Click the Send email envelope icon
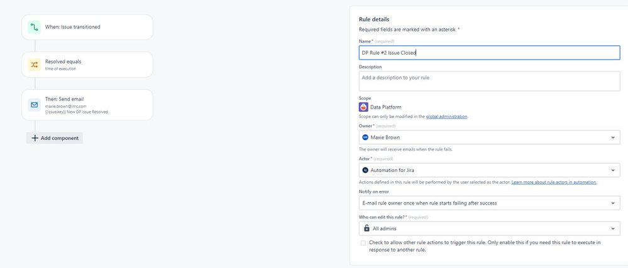Image resolution: width=628 pixels, height=268 pixels. point(35,105)
